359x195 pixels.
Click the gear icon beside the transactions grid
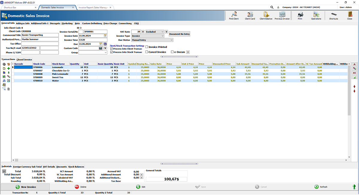(4, 64)
